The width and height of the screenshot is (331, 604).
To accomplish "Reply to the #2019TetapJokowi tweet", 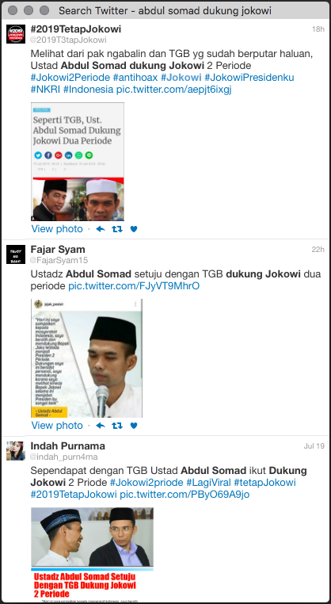I will coord(101,229).
